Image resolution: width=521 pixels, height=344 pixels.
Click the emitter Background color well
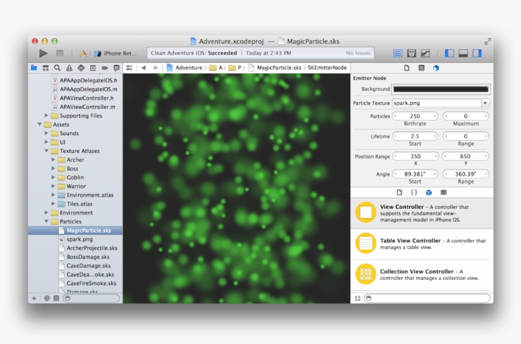coord(441,89)
